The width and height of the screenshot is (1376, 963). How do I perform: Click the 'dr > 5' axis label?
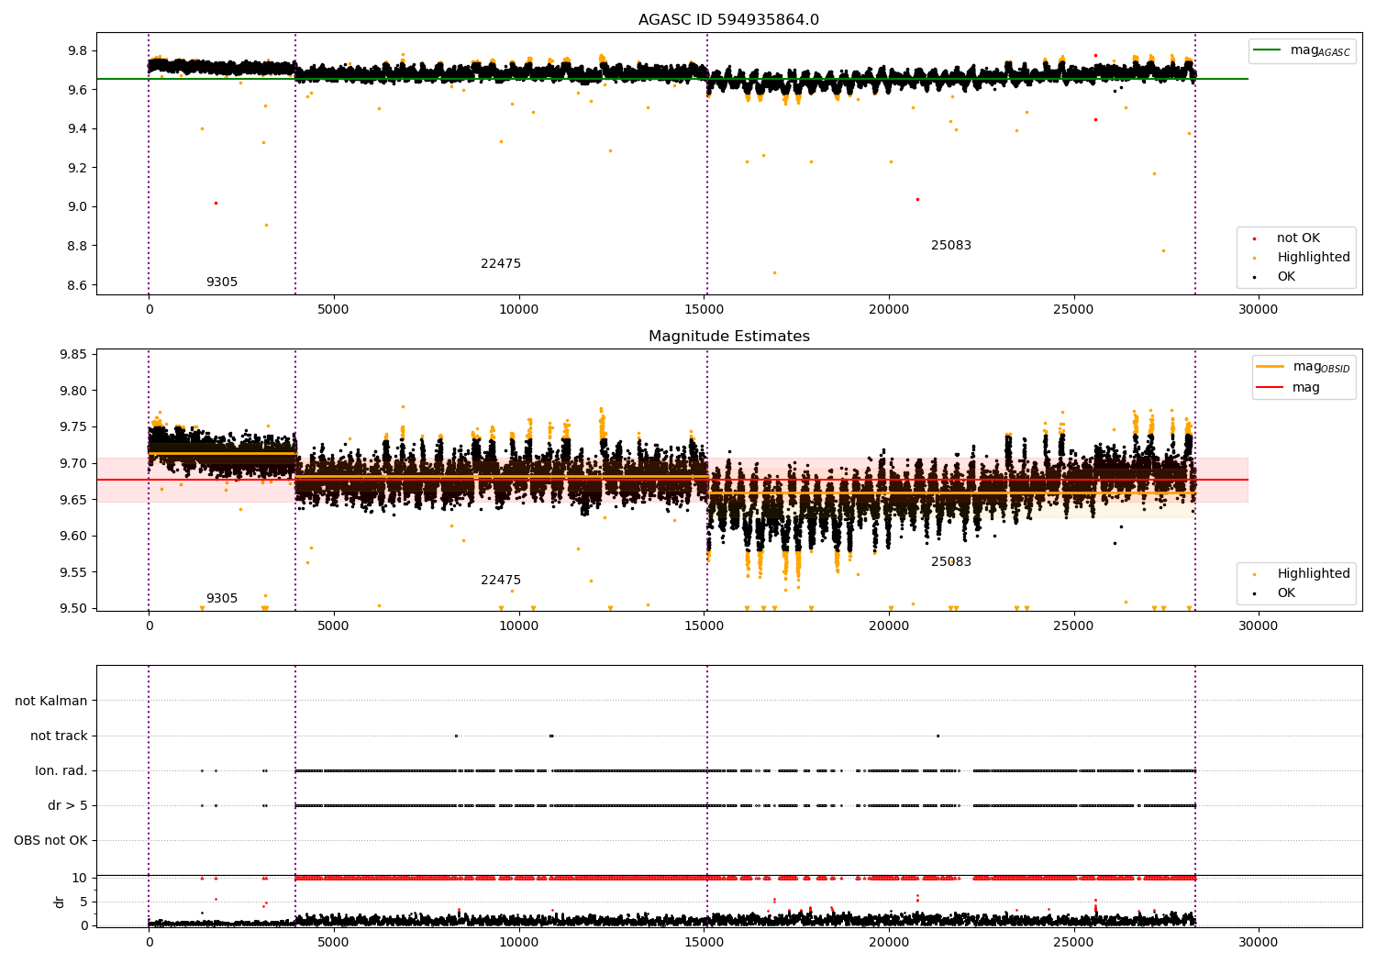click(68, 806)
